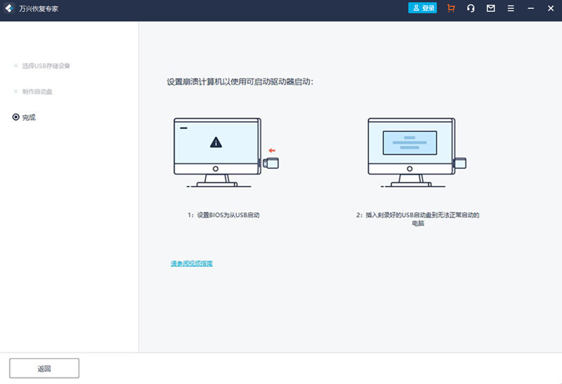Open the 请参阅视频指南 link
Image resolution: width=562 pixels, height=384 pixels.
click(x=191, y=263)
